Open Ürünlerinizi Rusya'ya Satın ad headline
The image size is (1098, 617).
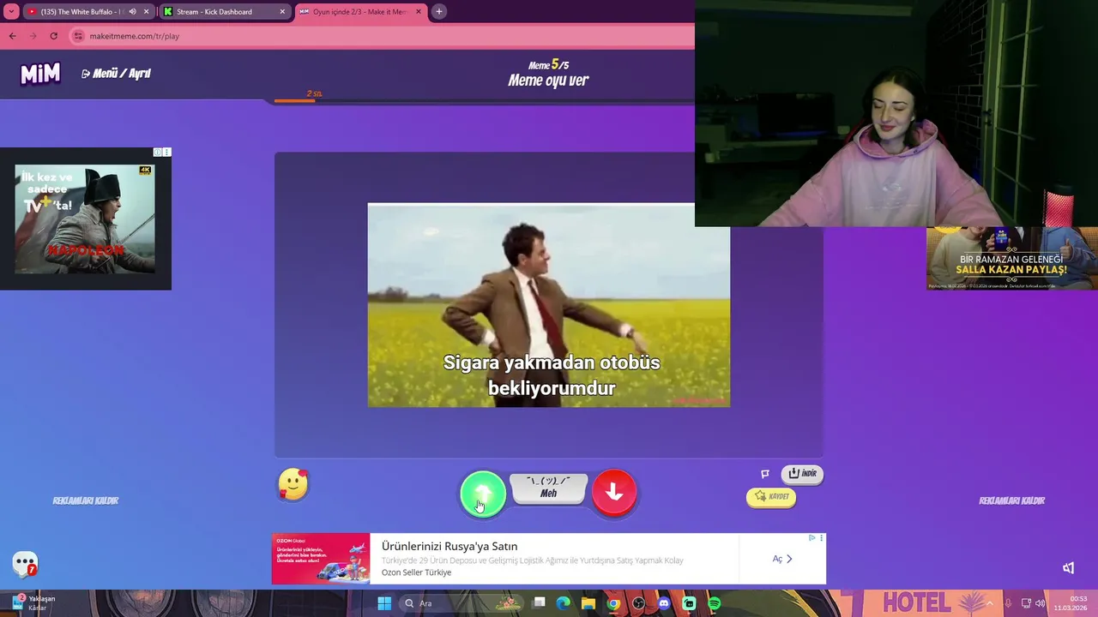(x=449, y=546)
